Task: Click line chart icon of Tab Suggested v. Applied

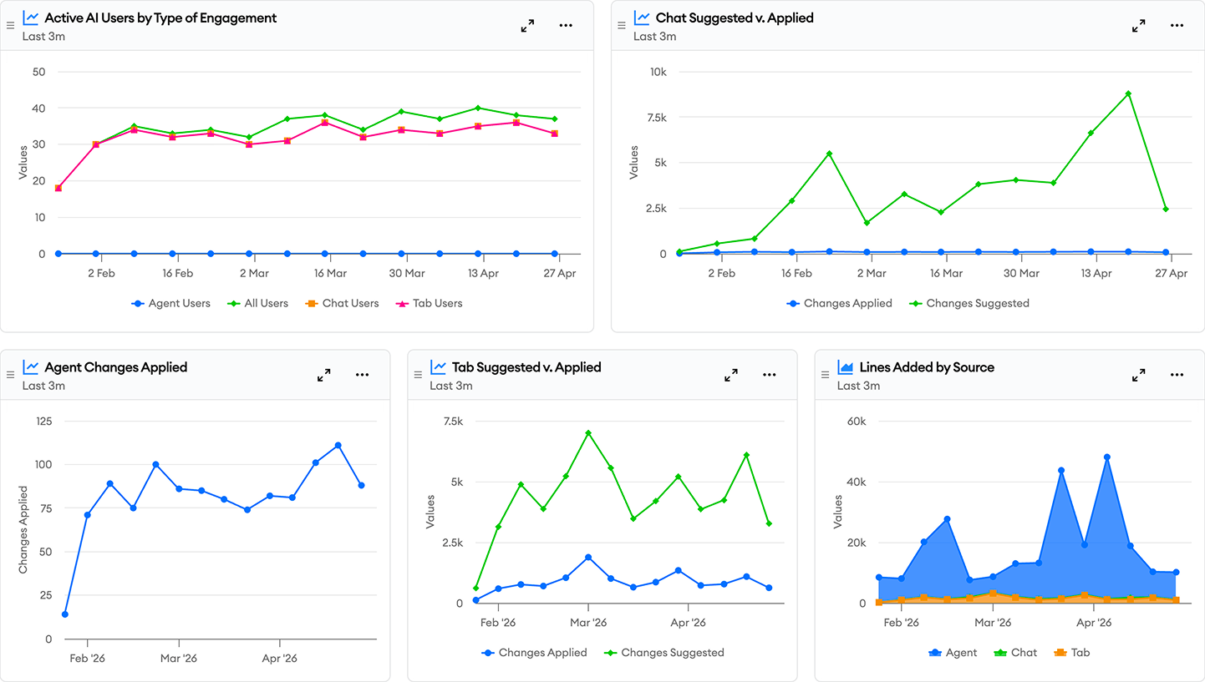Action: [x=438, y=367]
